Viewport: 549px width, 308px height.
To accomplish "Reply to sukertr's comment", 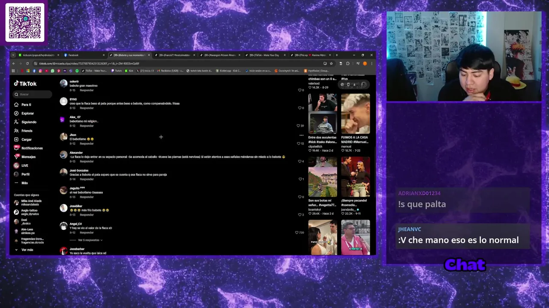I will 87,90.
